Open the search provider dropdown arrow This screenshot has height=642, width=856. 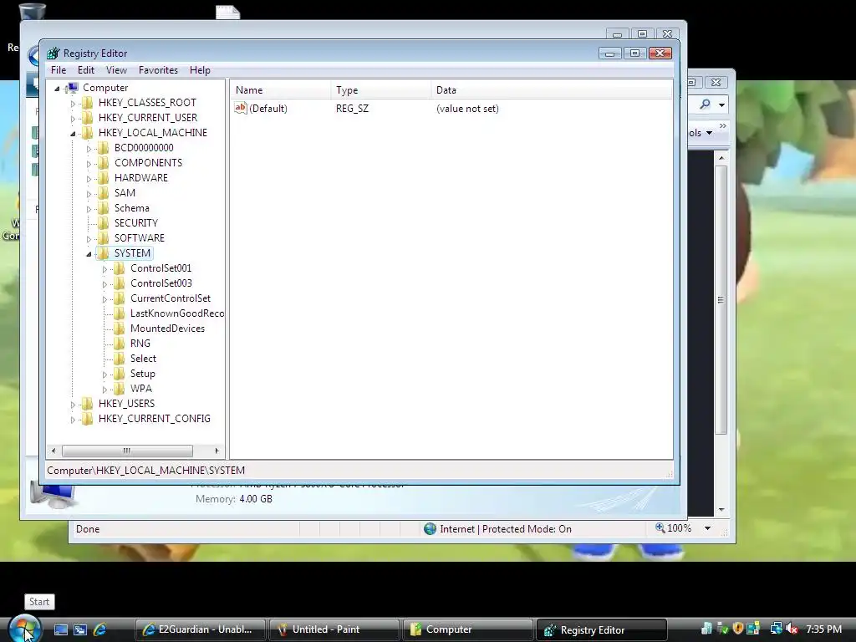721,104
